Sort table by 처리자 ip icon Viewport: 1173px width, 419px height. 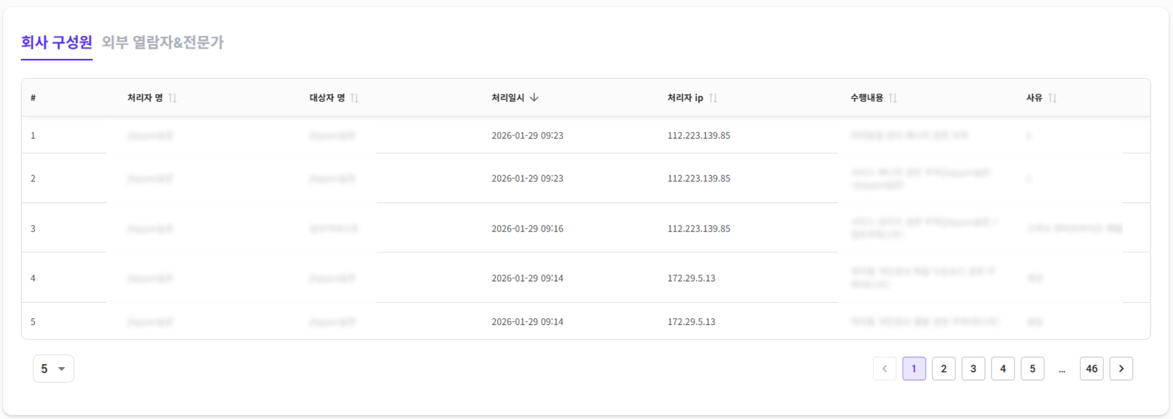pyautogui.click(x=713, y=98)
